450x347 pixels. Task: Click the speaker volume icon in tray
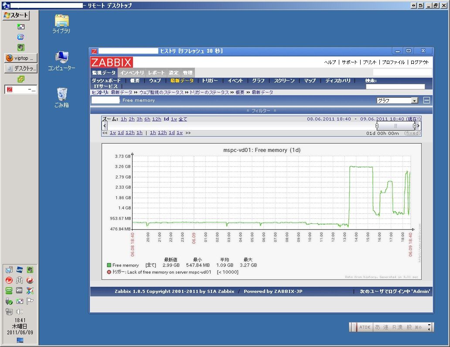click(20, 312)
